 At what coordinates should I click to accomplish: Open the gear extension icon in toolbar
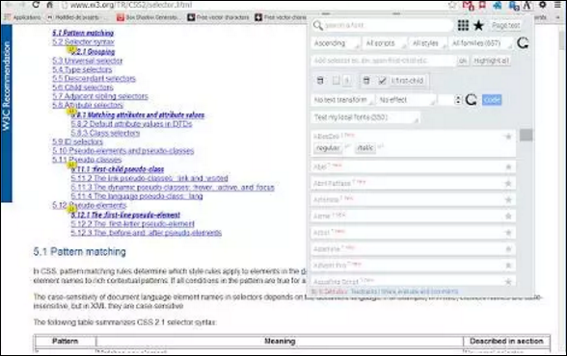[542, 5]
